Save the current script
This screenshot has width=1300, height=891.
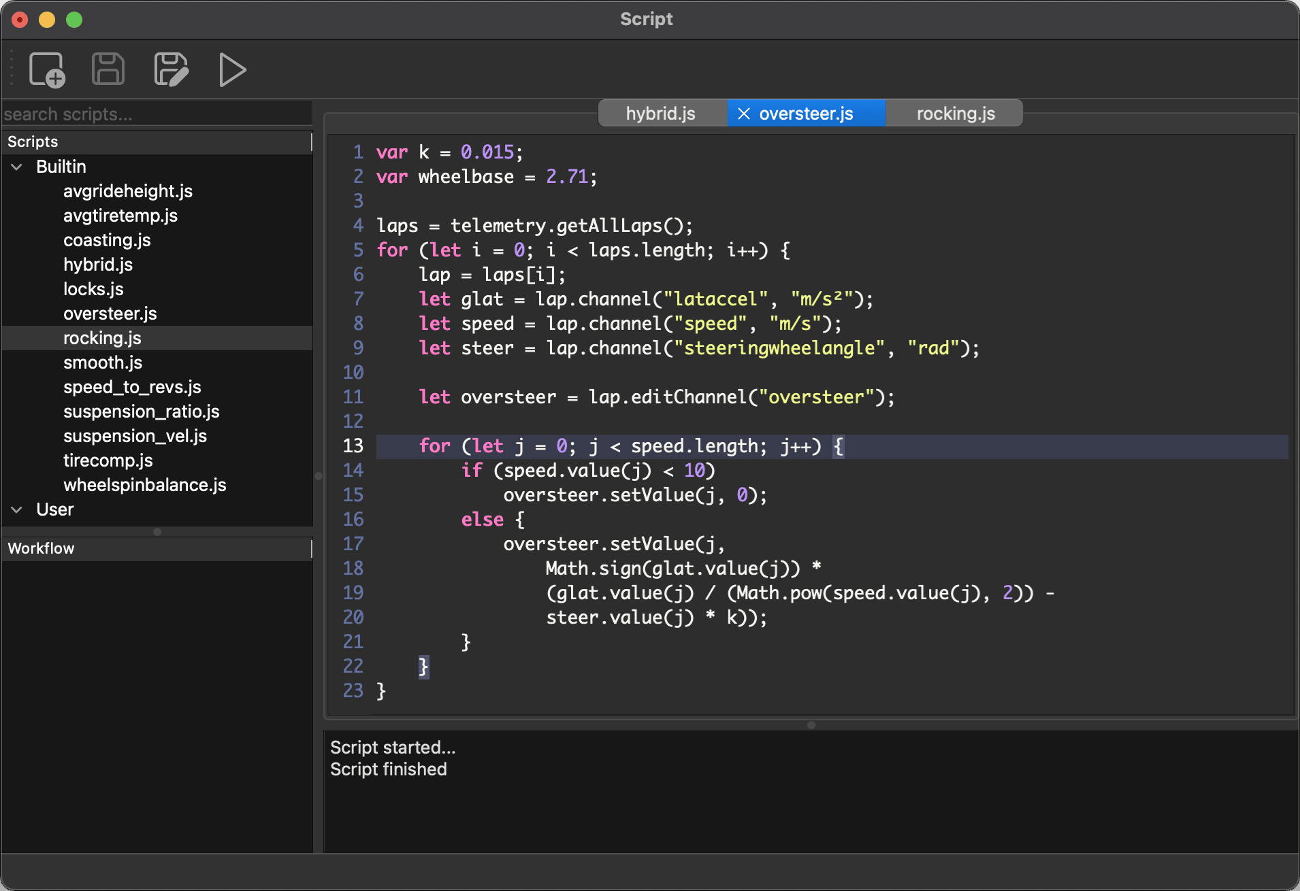[107, 69]
